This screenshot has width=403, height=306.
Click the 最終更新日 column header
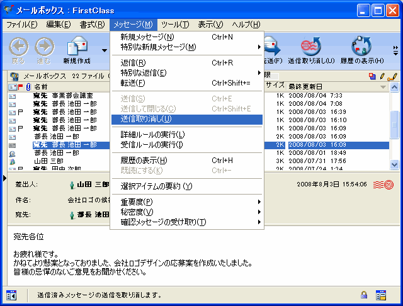coord(334,86)
